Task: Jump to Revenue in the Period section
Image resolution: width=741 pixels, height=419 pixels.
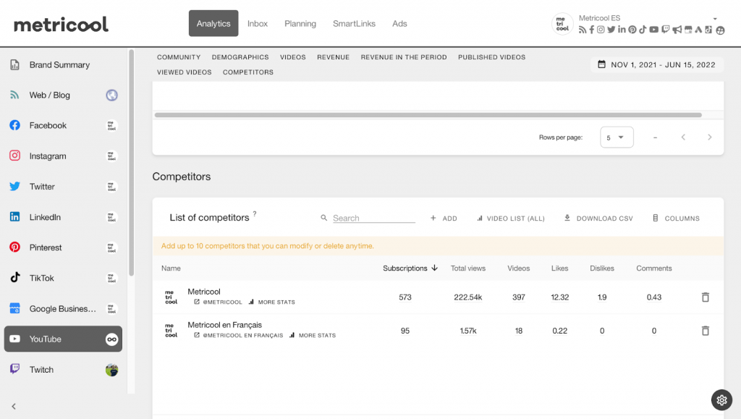Action: pos(404,57)
